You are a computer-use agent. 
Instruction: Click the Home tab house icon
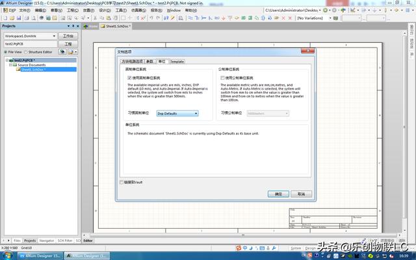click(85, 26)
